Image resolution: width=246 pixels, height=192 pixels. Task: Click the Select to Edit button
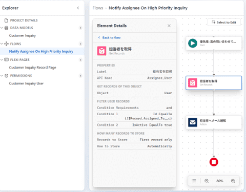coord(224,23)
